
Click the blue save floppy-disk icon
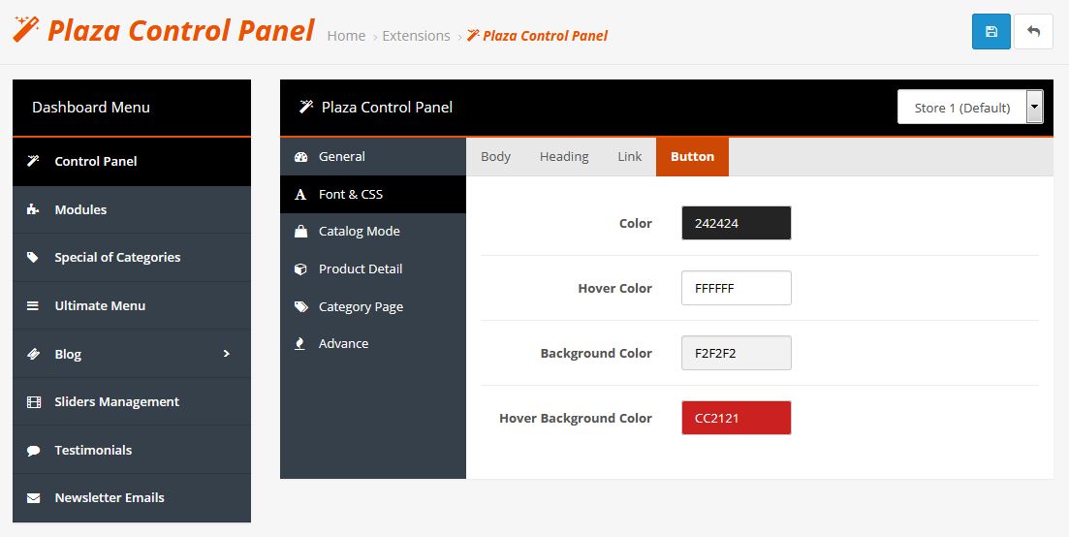click(990, 31)
